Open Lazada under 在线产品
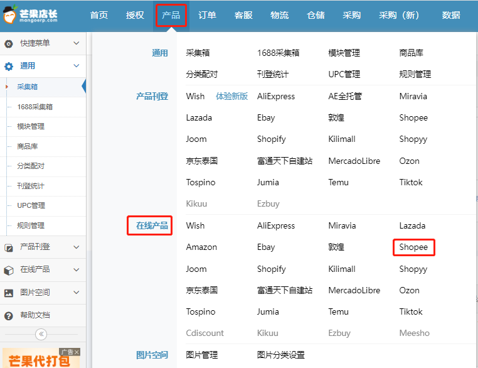The height and width of the screenshot is (368, 478). pyautogui.click(x=412, y=226)
